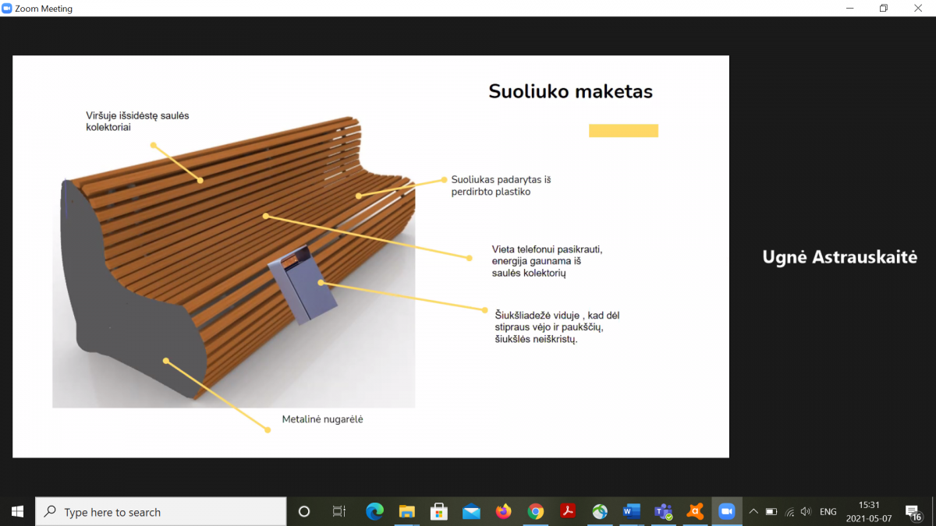The height and width of the screenshot is (526, 936).
Task: Show hidden system tray icons
Action: pos(753,512)
